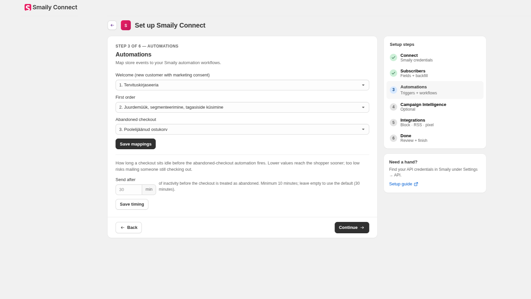Click the Automations section heading
This screenshot has width=531, height=299.
pos(133,54)
